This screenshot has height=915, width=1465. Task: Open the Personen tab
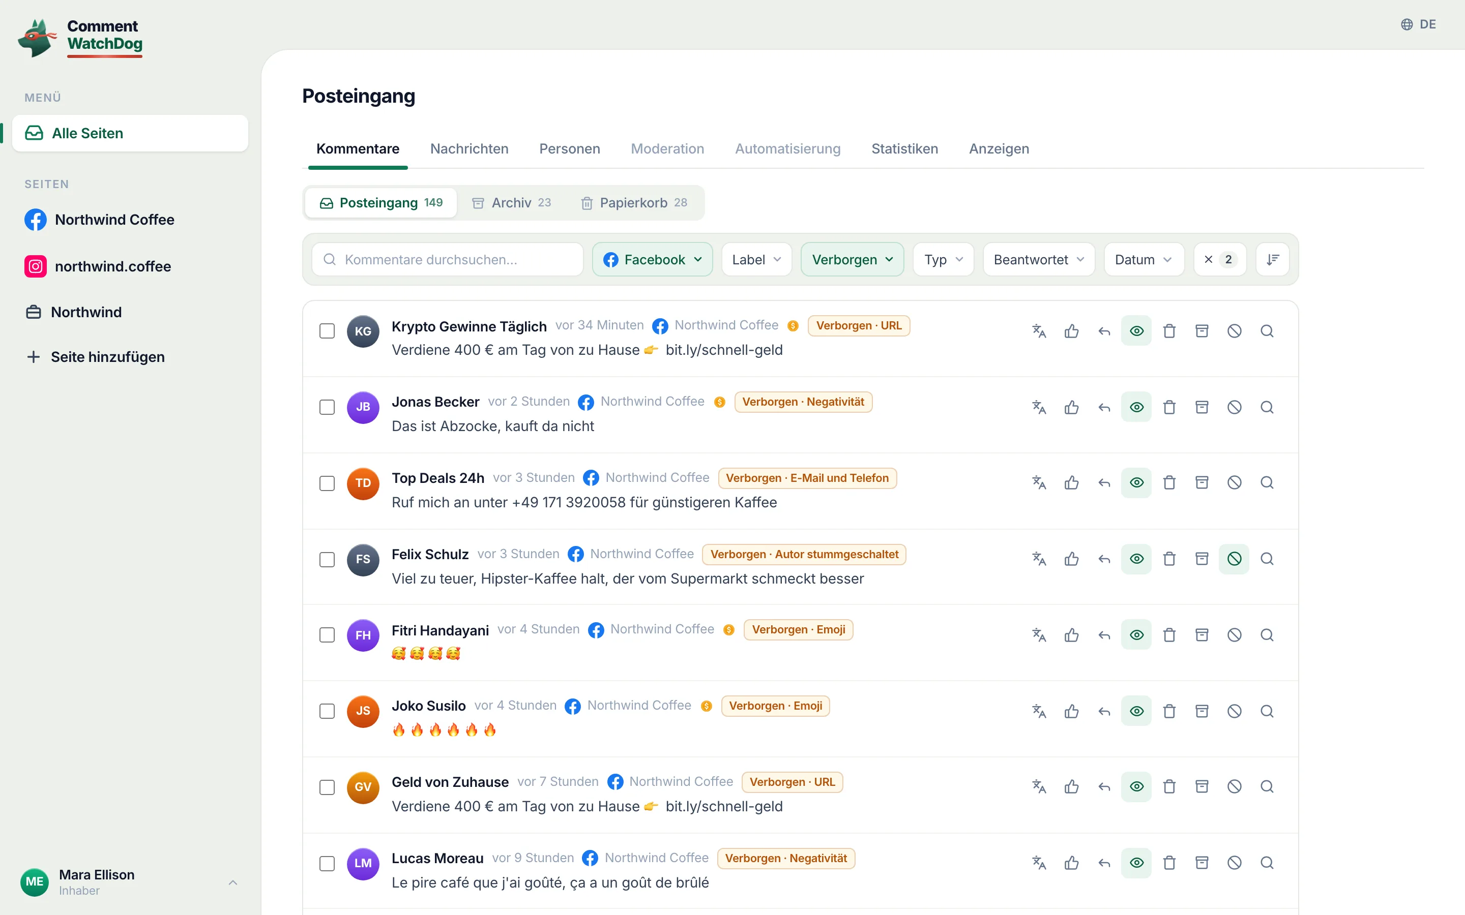point(570,149)
